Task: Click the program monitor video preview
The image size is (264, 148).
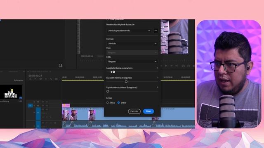Action: pos(174,37)
